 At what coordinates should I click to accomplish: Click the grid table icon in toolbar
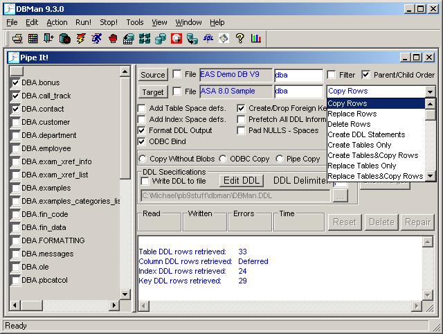click(33, 38)
